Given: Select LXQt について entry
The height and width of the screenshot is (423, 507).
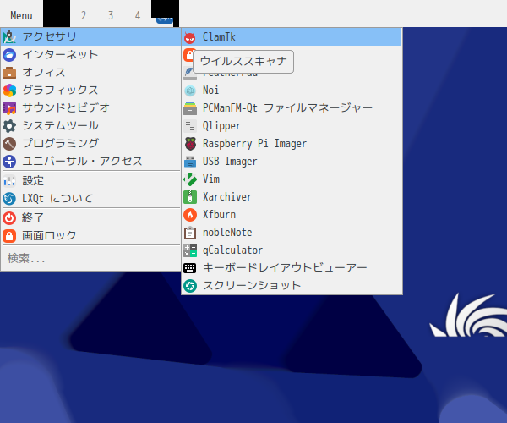Looking at the screenshot, I should (90, 199).
